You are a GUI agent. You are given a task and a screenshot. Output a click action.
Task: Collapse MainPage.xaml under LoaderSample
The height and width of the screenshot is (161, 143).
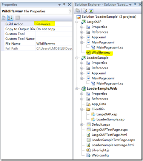pyautogui.click(x=82, y=79)
